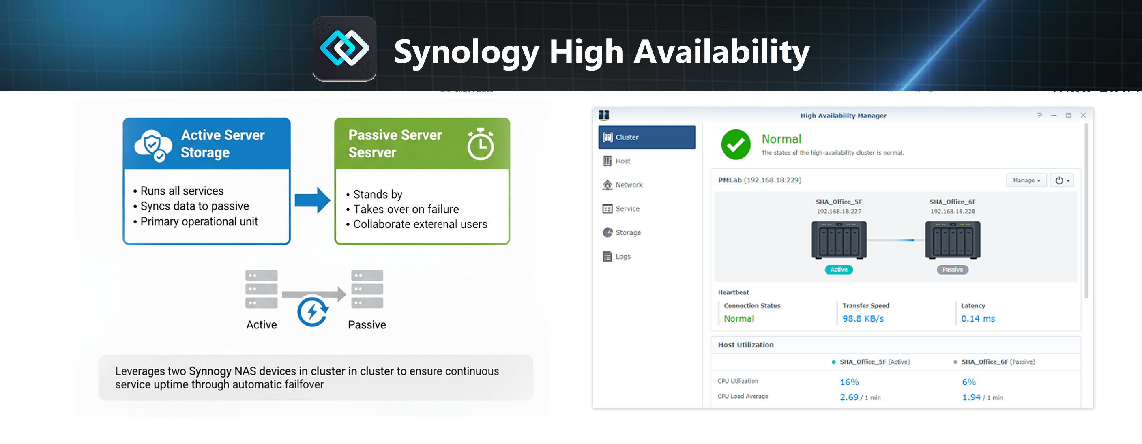Click the SHA_Office_5F NAS device image

pos(838,239)
